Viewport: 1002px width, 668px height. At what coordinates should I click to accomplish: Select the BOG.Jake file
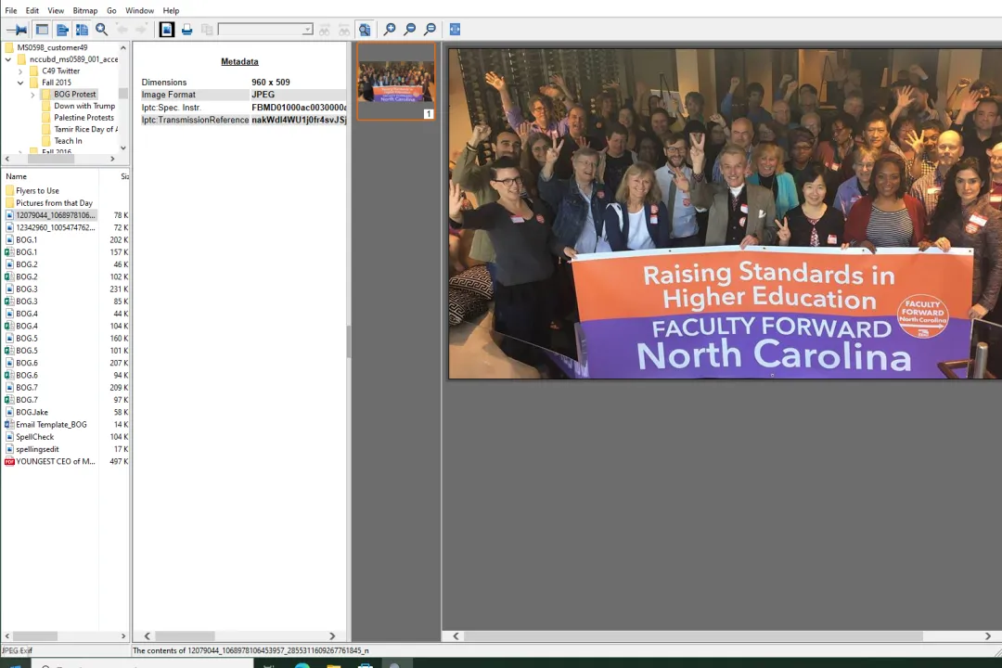32,412
